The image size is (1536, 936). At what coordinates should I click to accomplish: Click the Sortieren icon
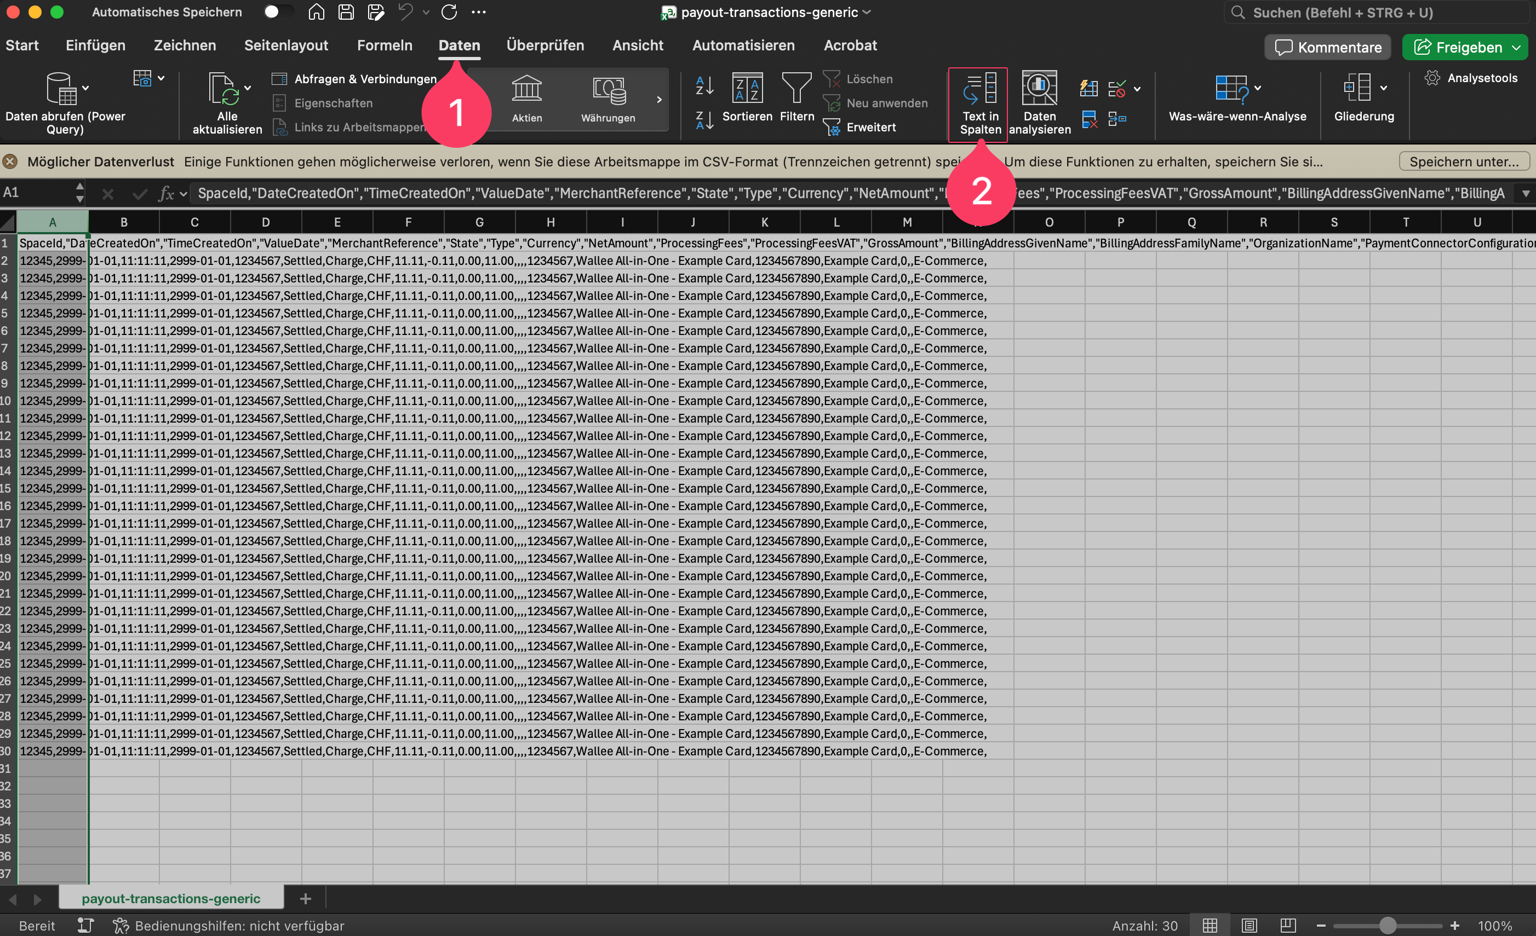(x=747, y=88)
